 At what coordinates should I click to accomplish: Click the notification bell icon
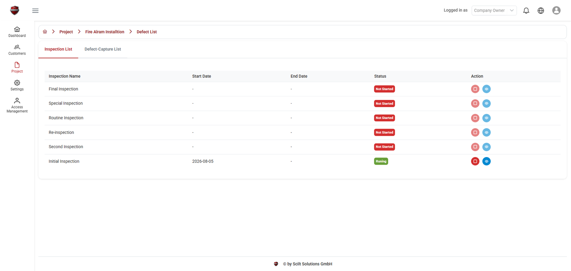tap(526, 11)
